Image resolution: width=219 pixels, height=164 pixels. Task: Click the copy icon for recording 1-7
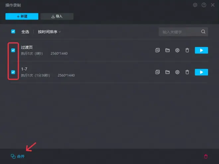tap(157, 72)
